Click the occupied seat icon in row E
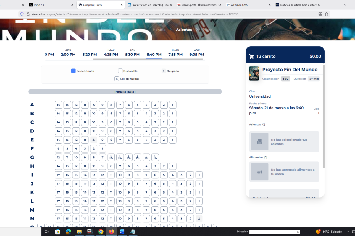 point(93,140)
